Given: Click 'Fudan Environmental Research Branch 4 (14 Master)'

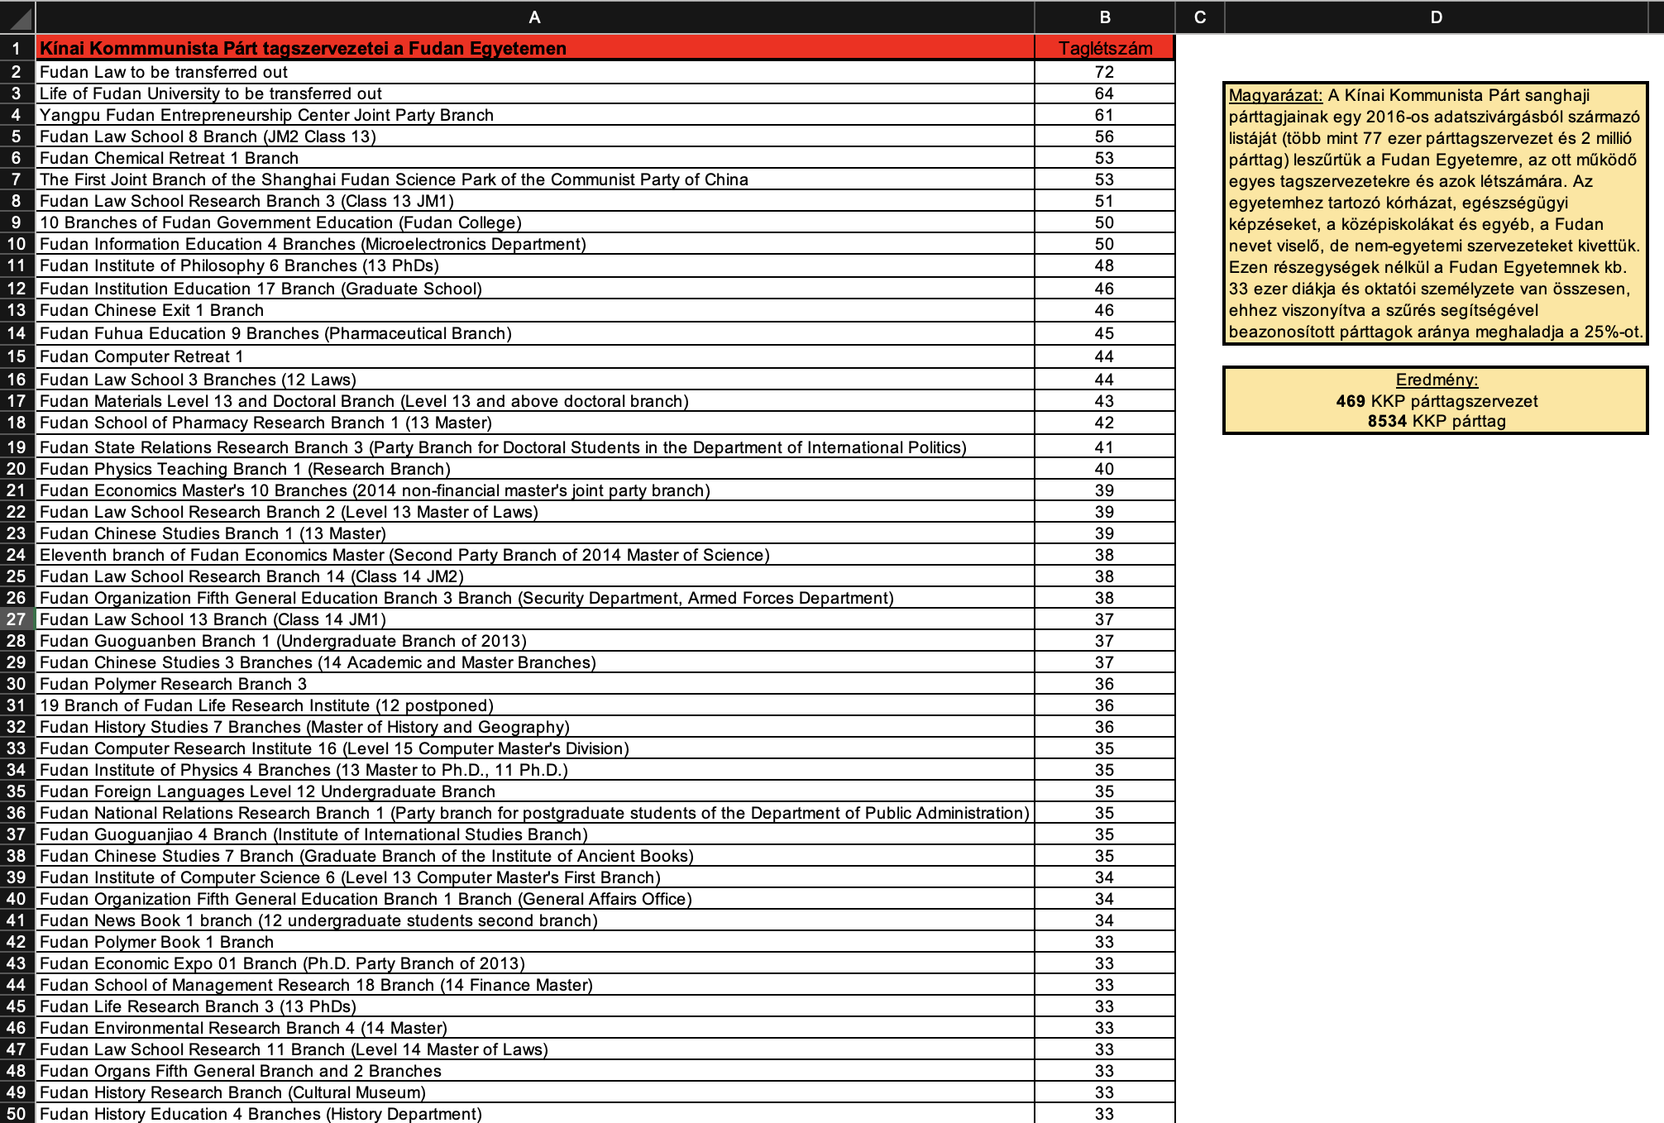Looking at the screenshot, I should (535, 1028).
